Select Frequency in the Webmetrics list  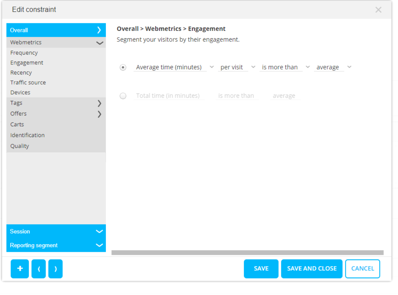(24, 53)
